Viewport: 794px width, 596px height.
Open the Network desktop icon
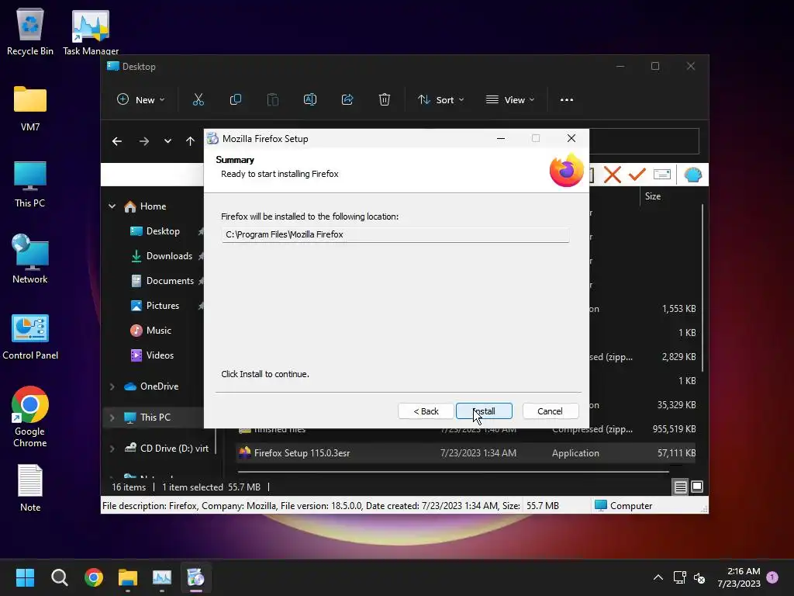(x=30, y=258)
